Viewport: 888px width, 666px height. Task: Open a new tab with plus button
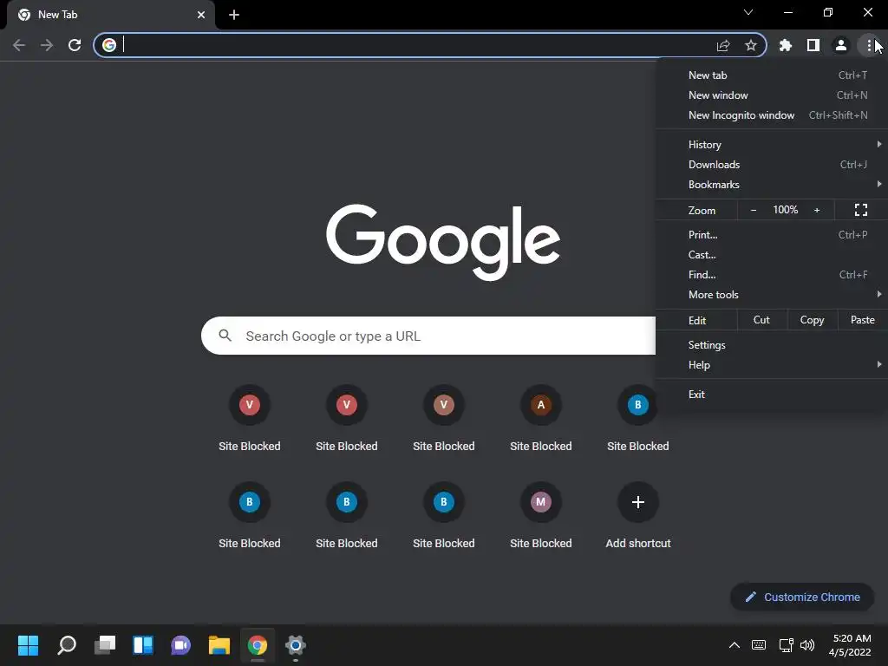click(234, 15)
